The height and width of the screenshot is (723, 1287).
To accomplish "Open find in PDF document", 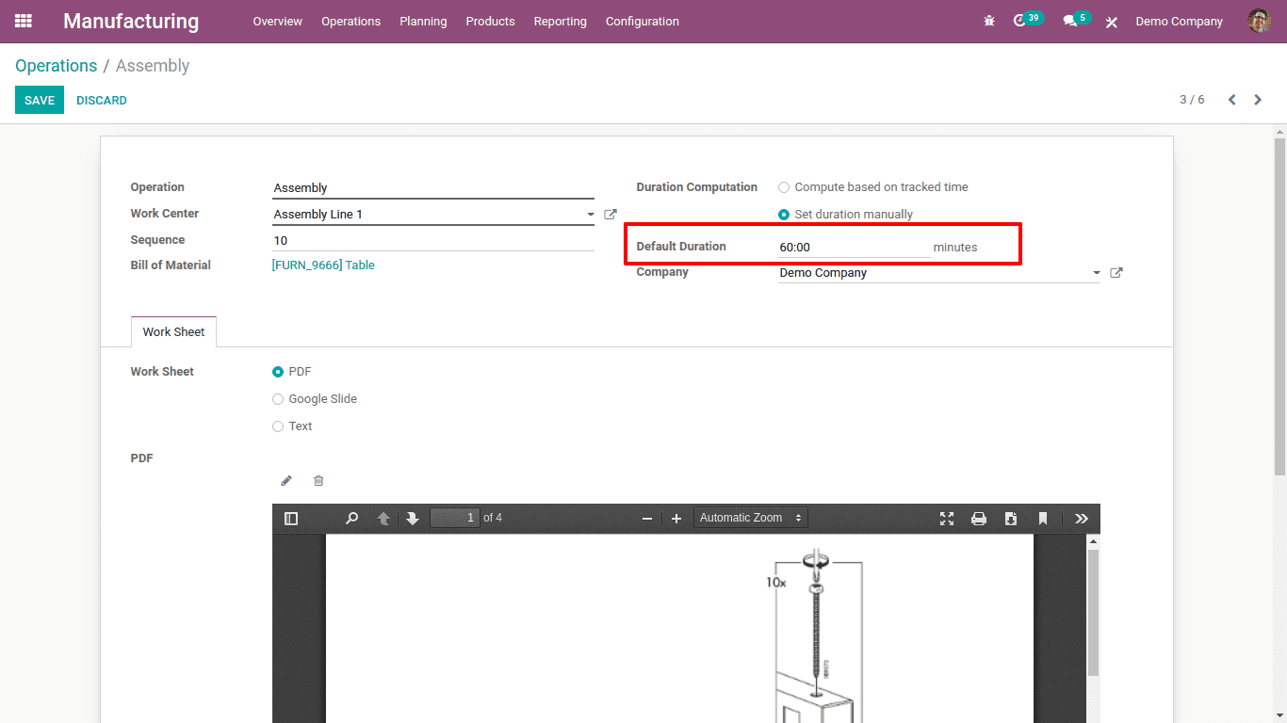I will tap(351, 519).
